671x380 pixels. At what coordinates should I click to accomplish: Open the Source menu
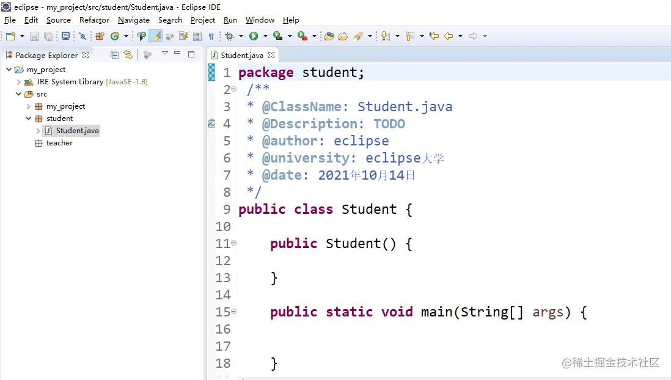pos(58,20)
